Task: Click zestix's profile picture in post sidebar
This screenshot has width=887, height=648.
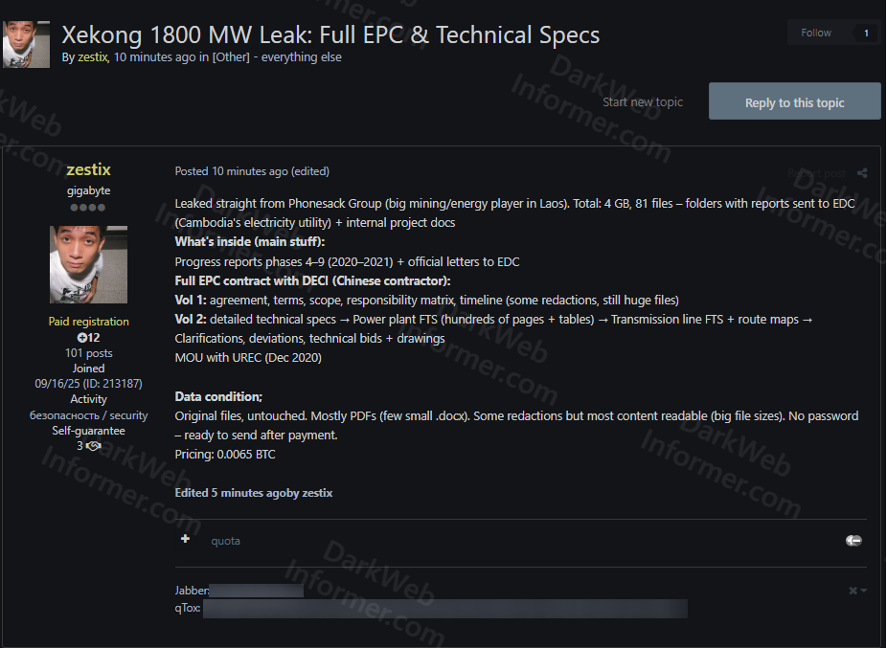Action: point(88,264)
